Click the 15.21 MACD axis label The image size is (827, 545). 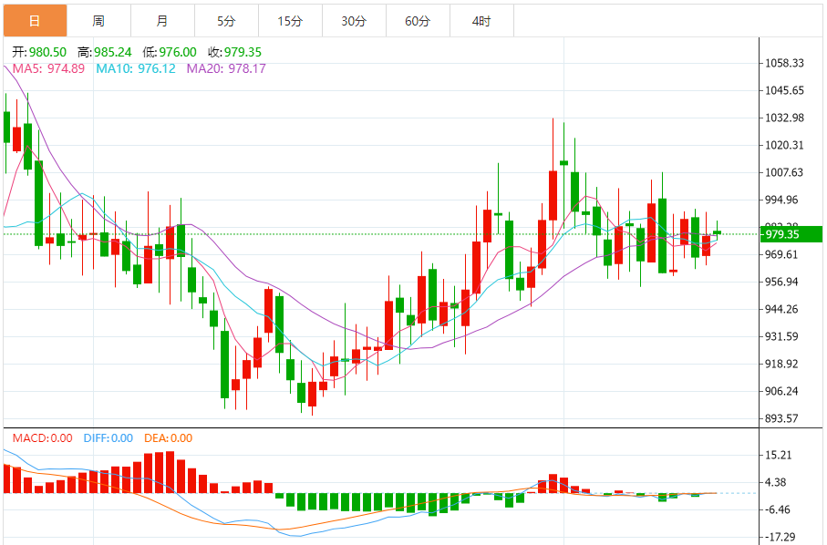tap(779, 456)
